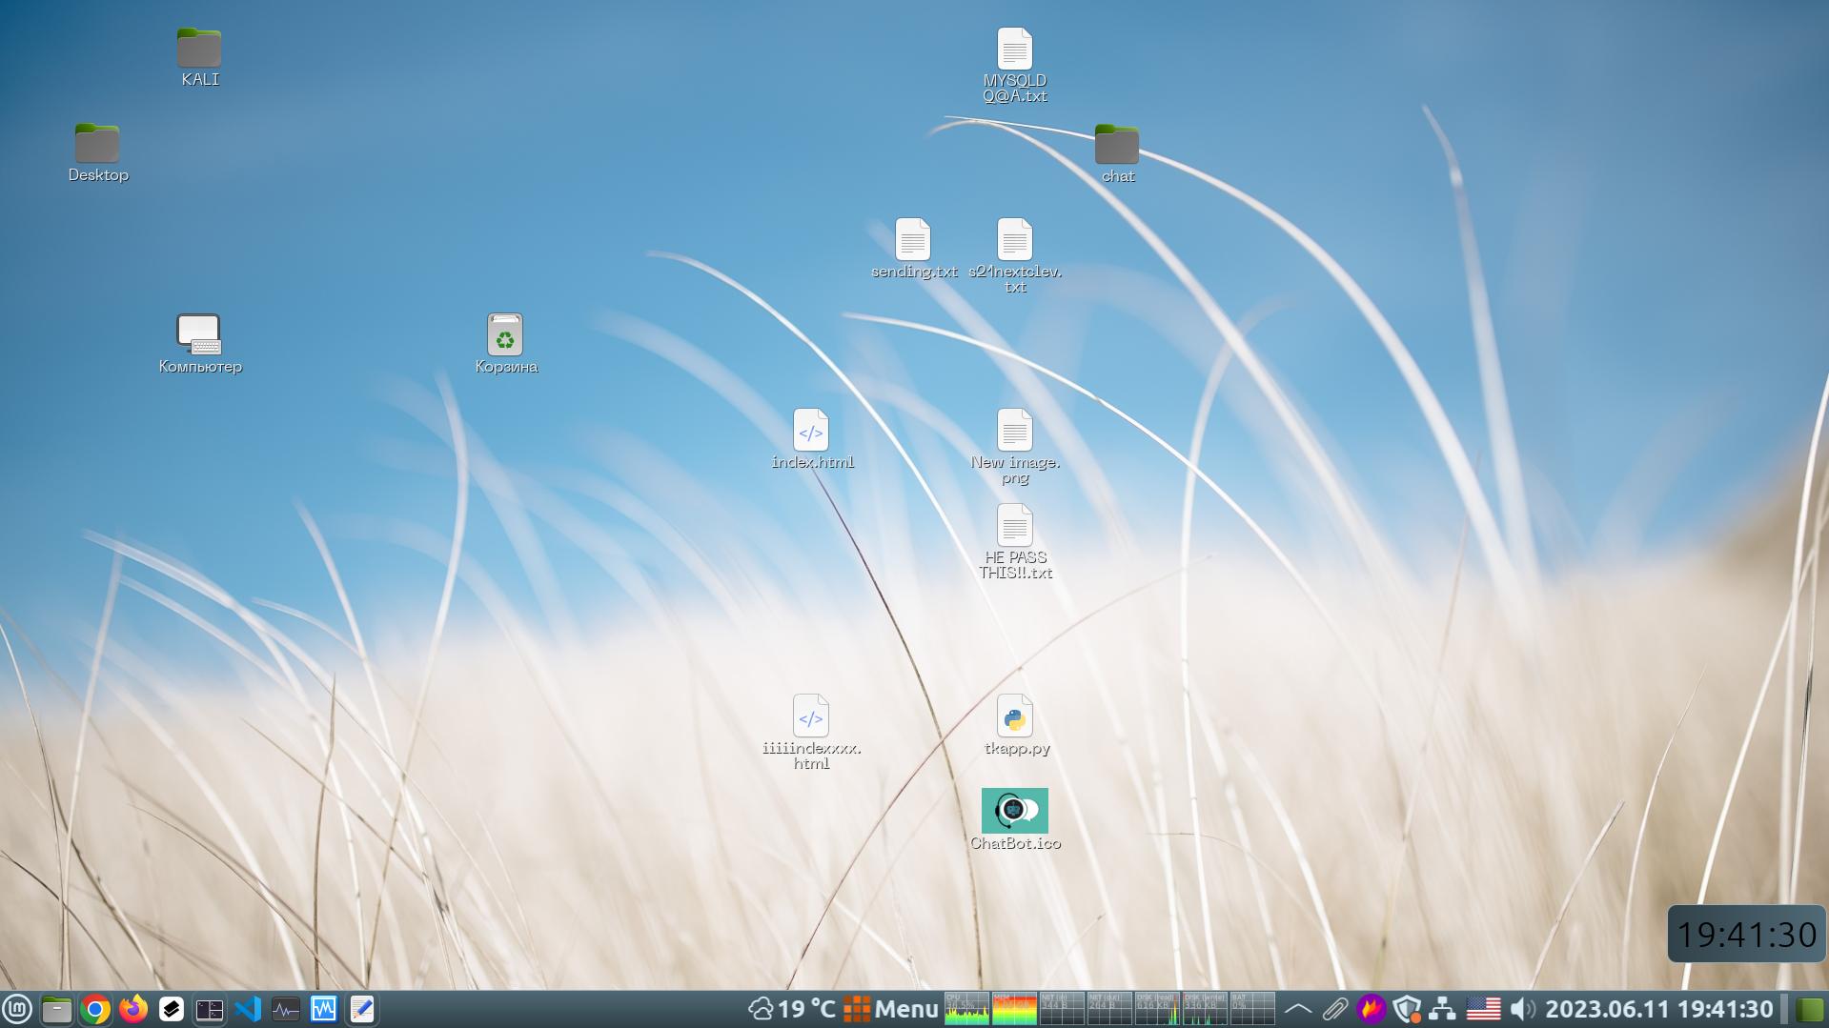Open the panel calendar clock 2023.06.11

[1659, 1009]
